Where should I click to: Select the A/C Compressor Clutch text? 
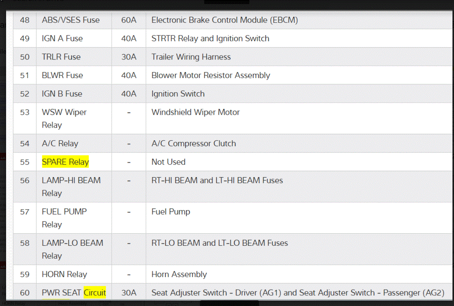pyautogui.click(x=194, y=144)
